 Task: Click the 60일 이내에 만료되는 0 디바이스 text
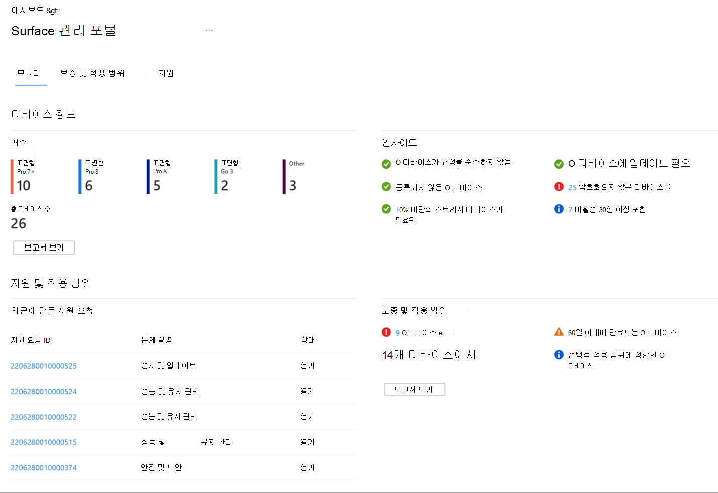[623, 332]
